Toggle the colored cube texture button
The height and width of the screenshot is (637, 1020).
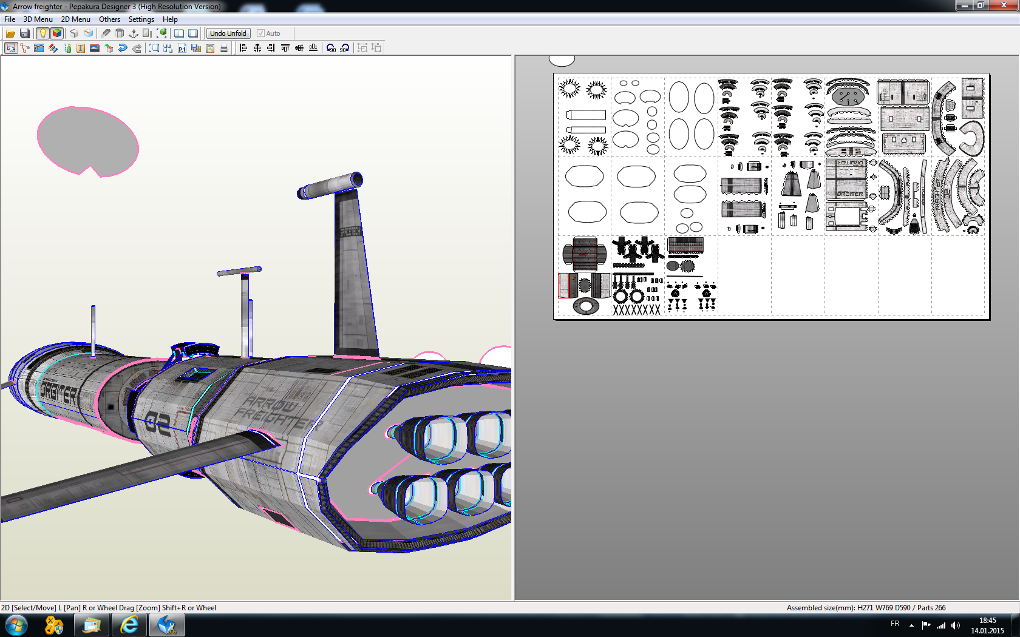tap(57, 33)
